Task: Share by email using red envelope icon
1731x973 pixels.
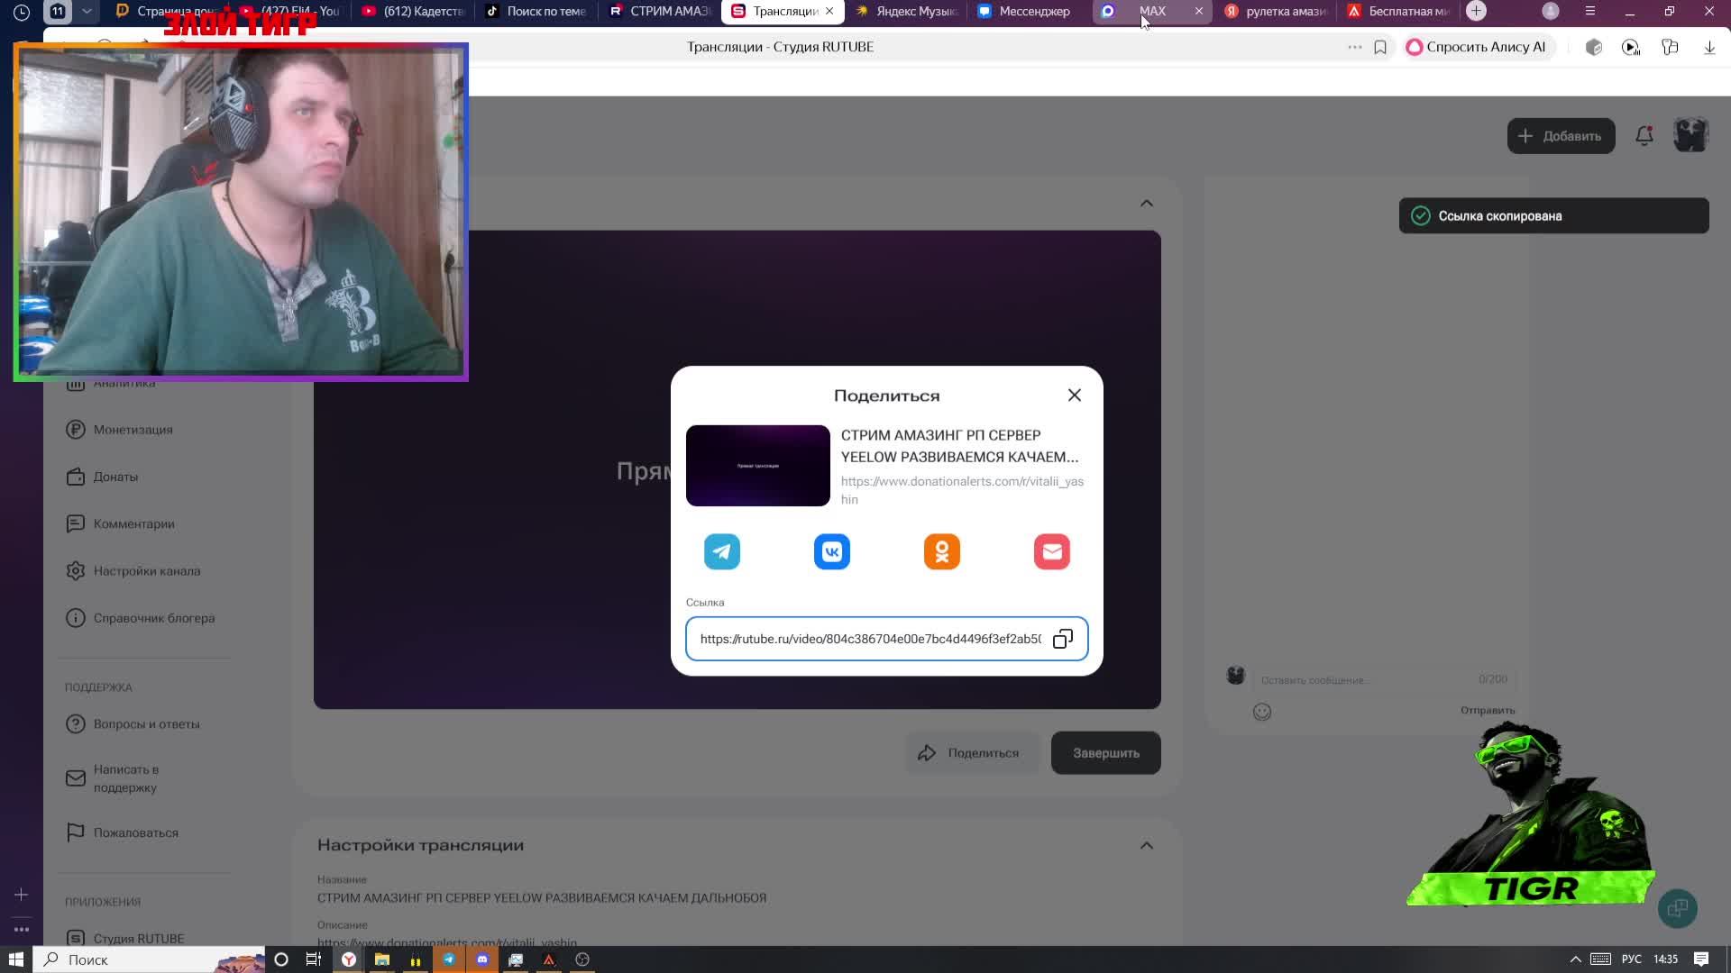Action: tap(1052, 551)
